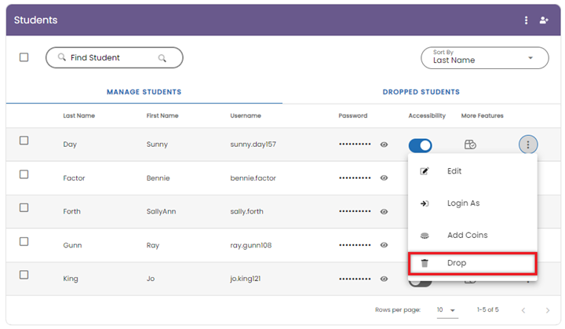
Task: Click the username ray.gunn108
Action: [x=251, y=245]
